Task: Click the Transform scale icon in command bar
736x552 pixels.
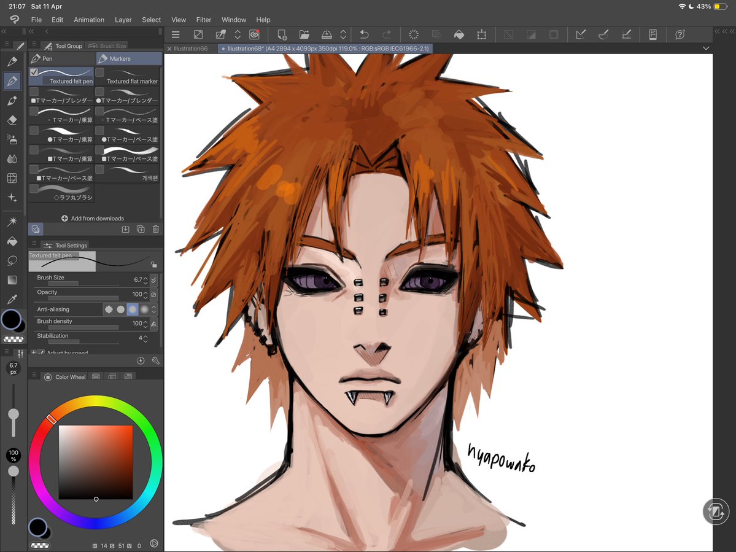Action: pos(482,34)
